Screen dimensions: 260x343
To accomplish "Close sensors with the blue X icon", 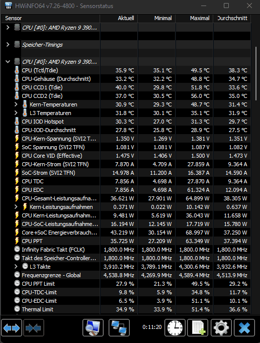I will click(x=244, y=327).
